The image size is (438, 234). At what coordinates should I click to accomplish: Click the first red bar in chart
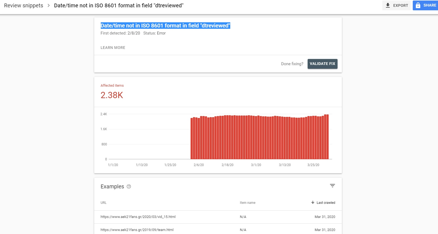click(192, 139)
